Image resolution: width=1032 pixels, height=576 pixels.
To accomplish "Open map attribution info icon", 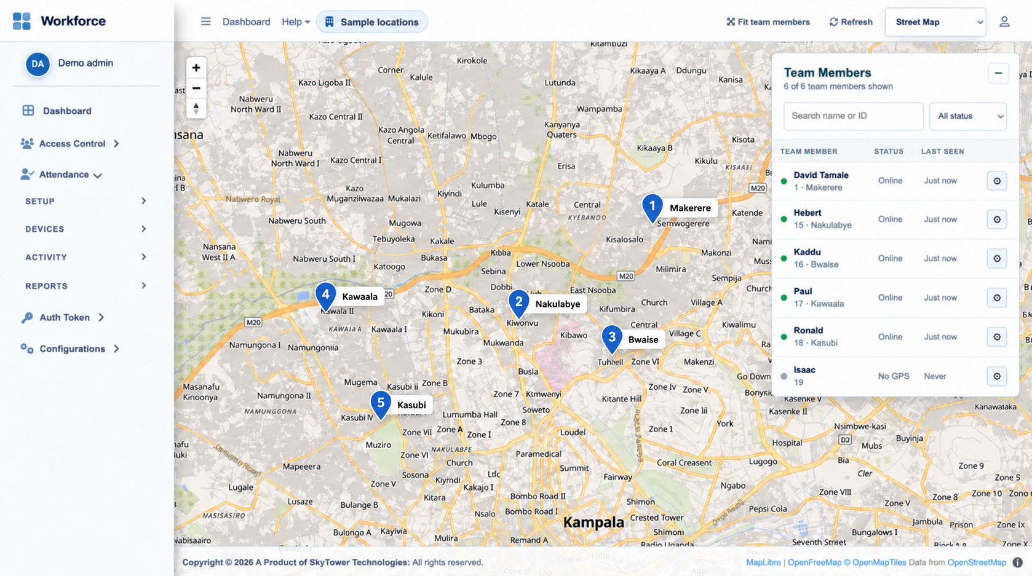I will [1018, 562].
